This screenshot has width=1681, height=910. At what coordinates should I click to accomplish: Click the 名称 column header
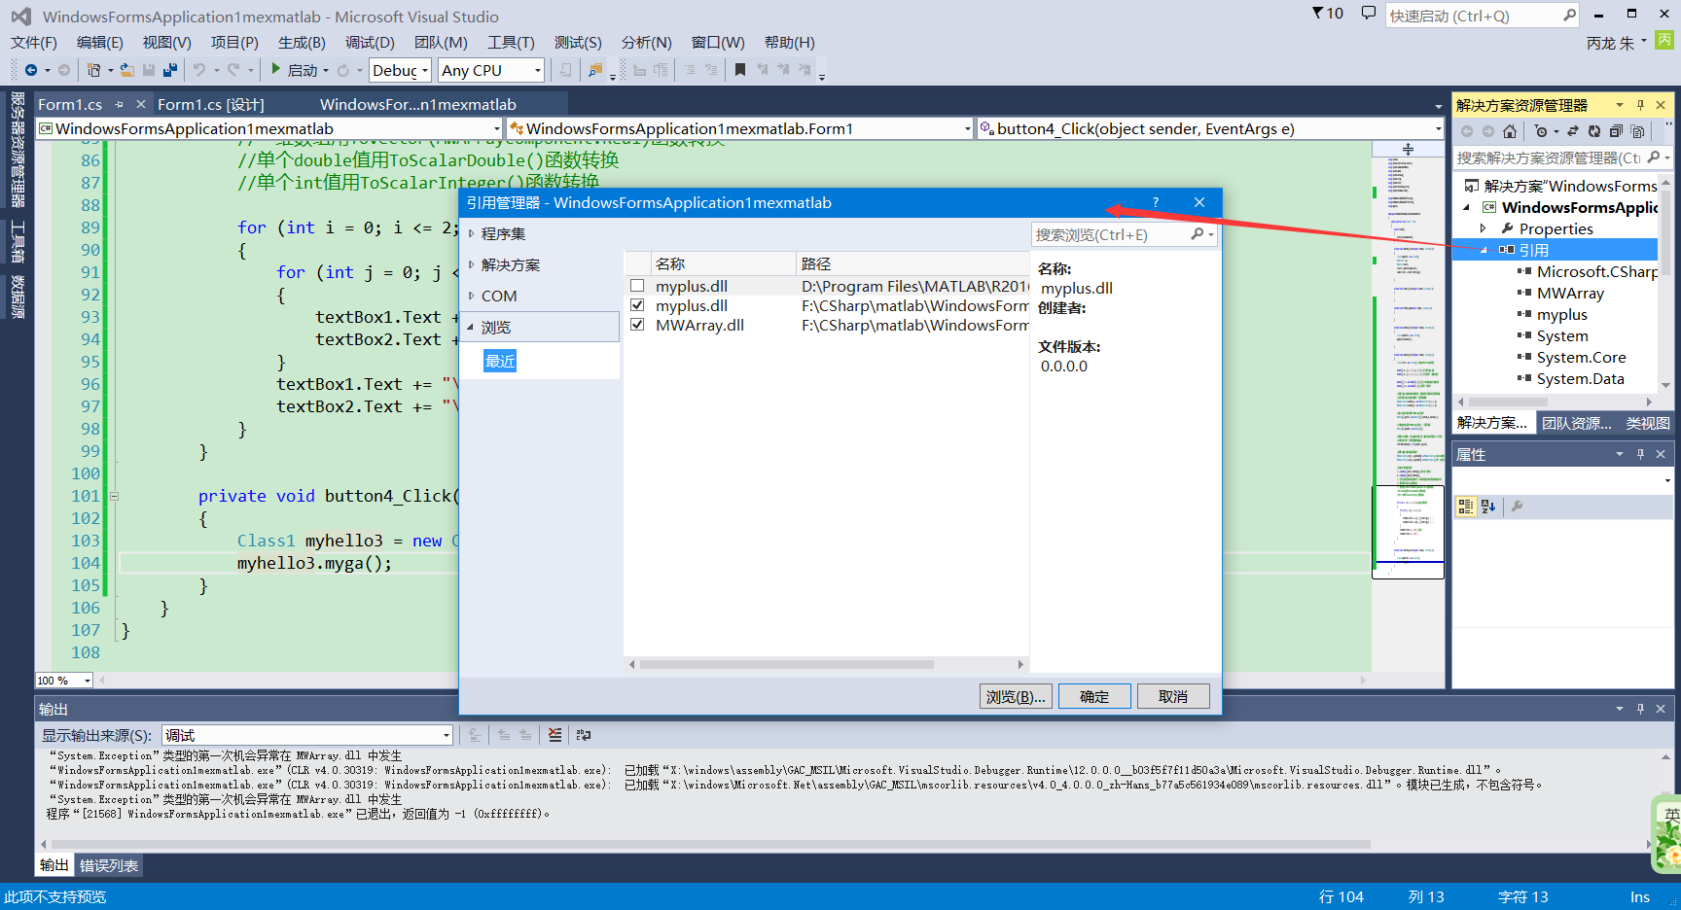pos(723,263)
